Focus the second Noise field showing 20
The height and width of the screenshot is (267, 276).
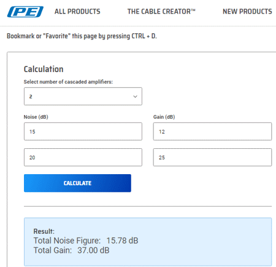click(83, 157)
